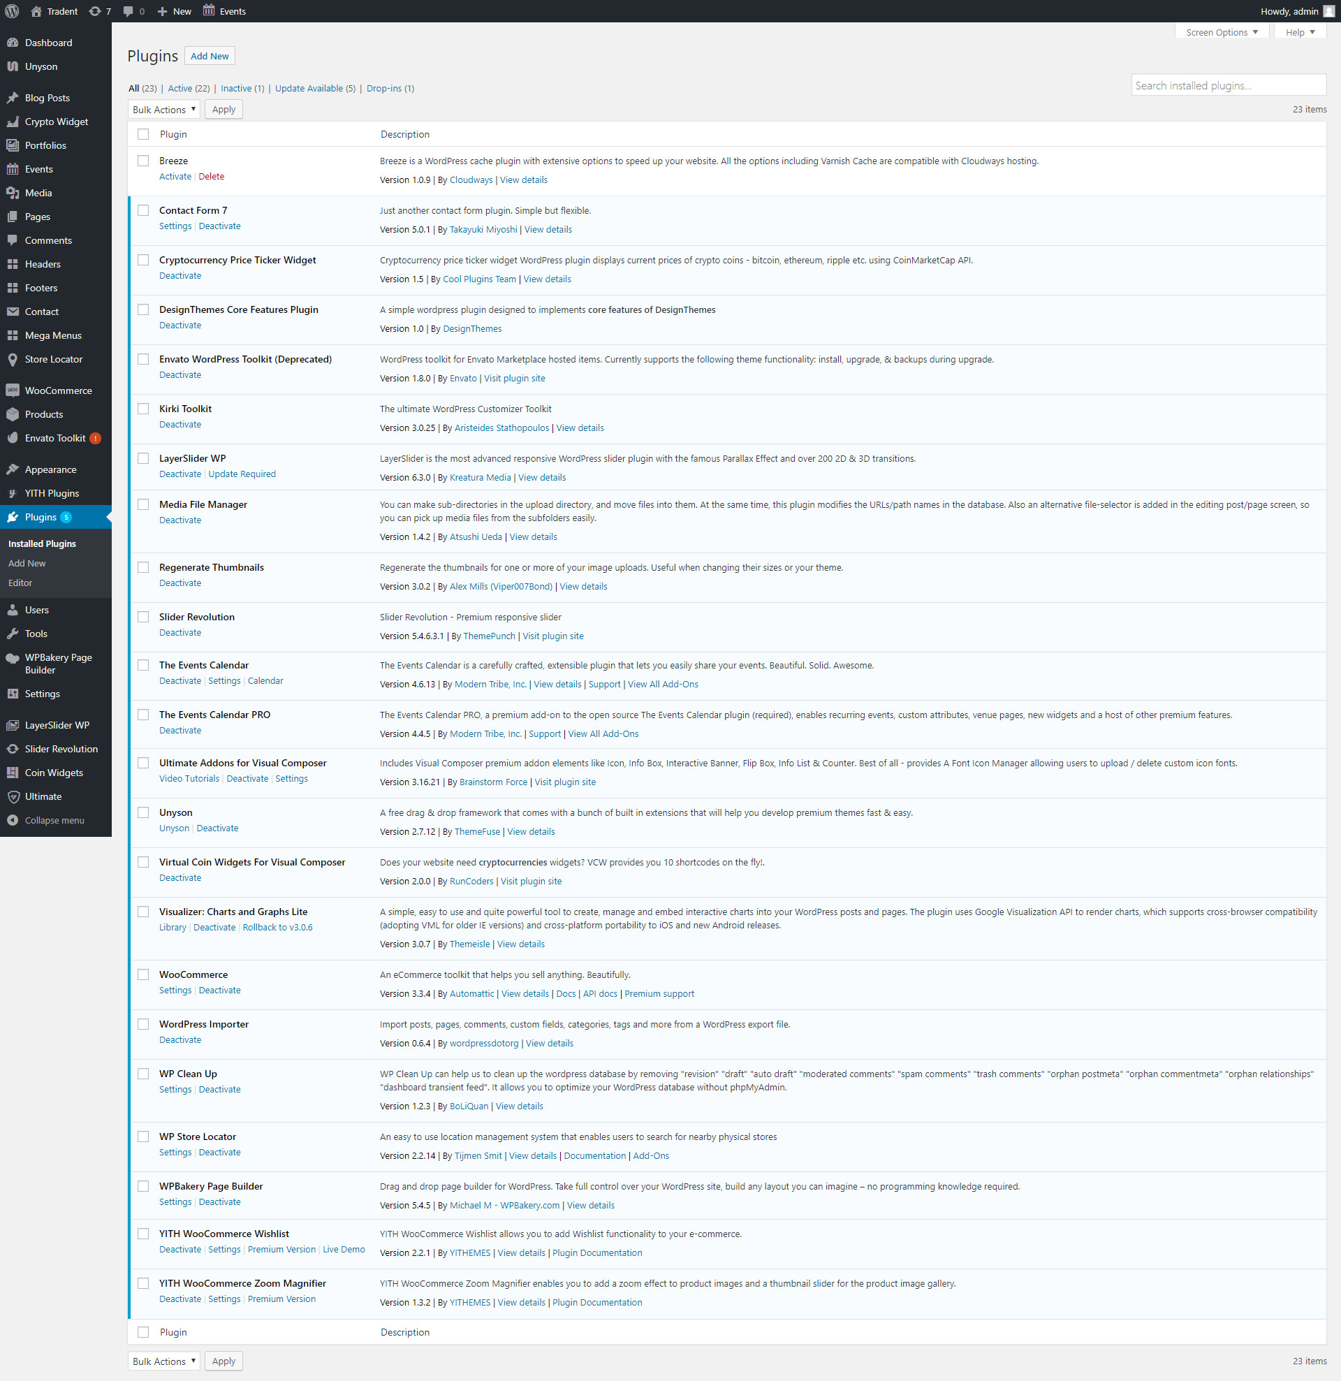Image resolution: width=1341 pixels, height=1381 pixels.
Task: Select the top select-all plugins checkbox
Action: (143, 134)
